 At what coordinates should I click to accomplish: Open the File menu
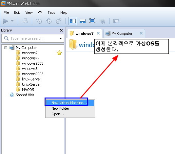[x=6, y=12]
